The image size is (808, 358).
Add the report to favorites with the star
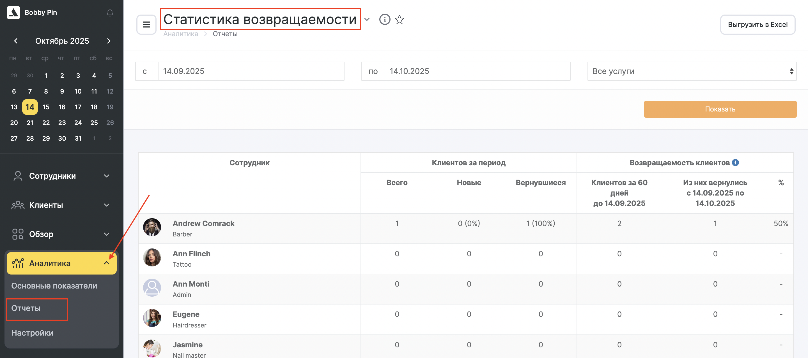tap(399, 19)
